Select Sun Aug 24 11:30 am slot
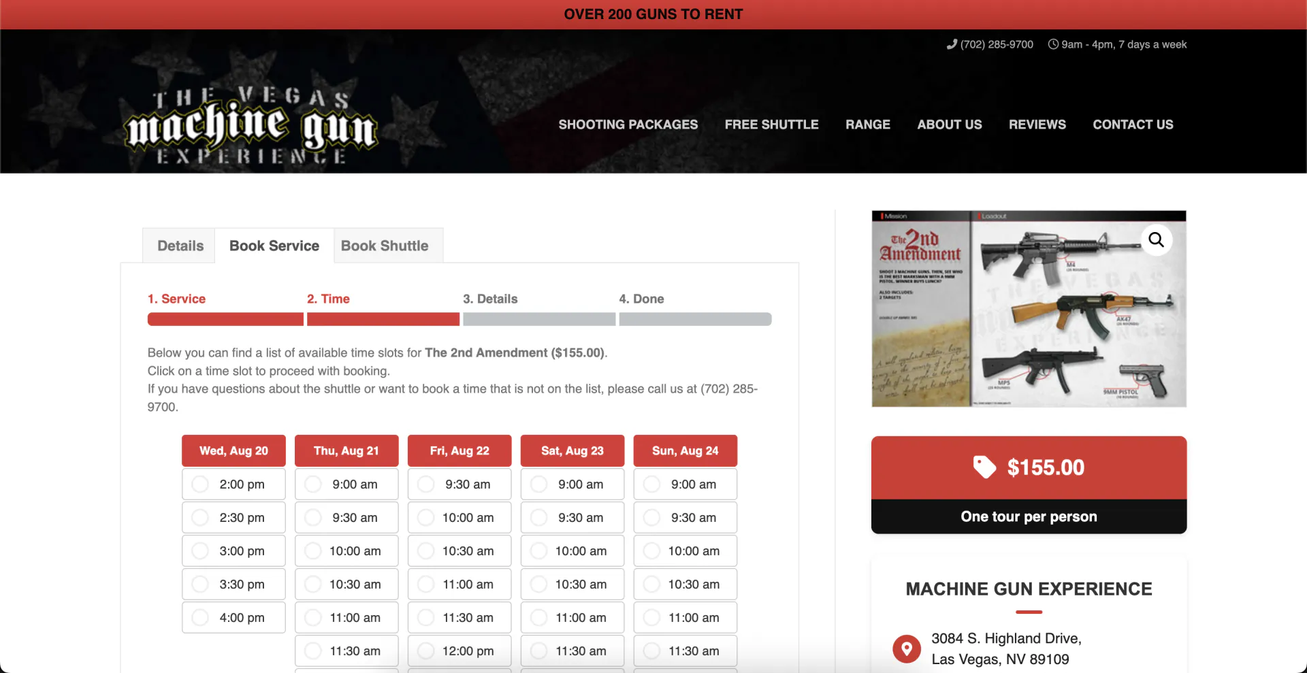This screenshot has width=1307, height=673. click(685, 651)
